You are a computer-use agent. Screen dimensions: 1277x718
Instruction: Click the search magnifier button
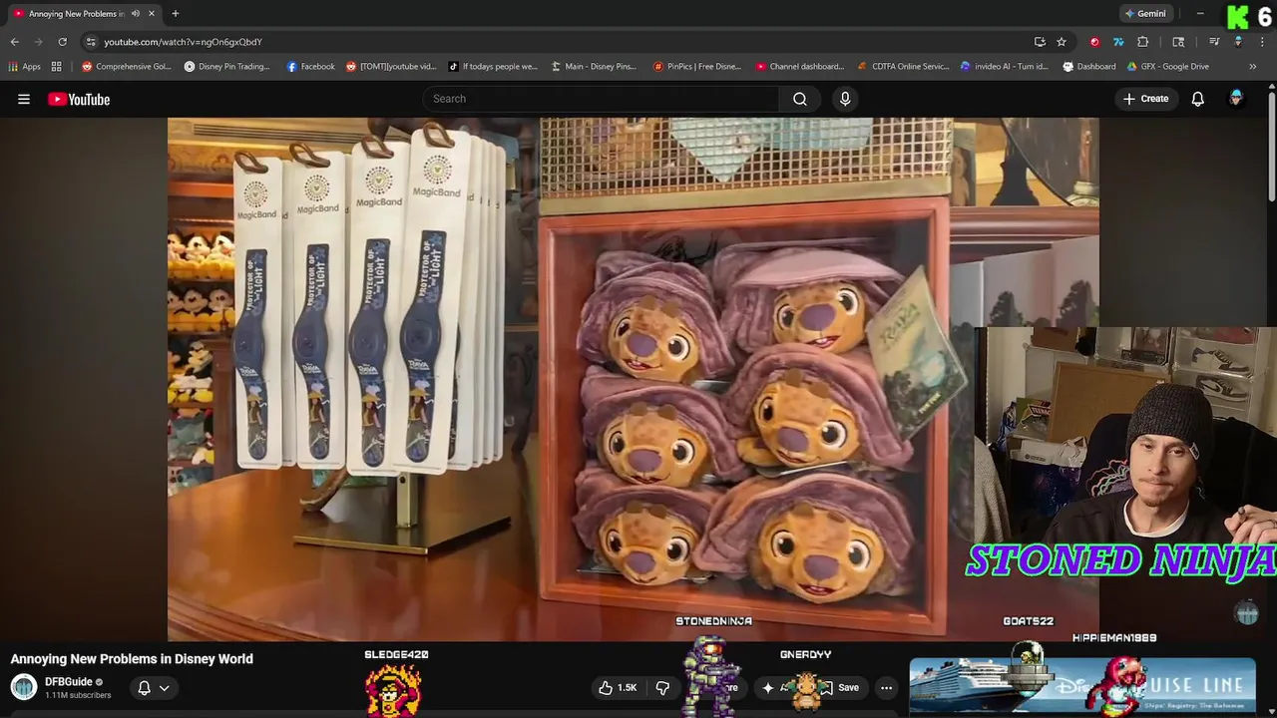(799, 99)
